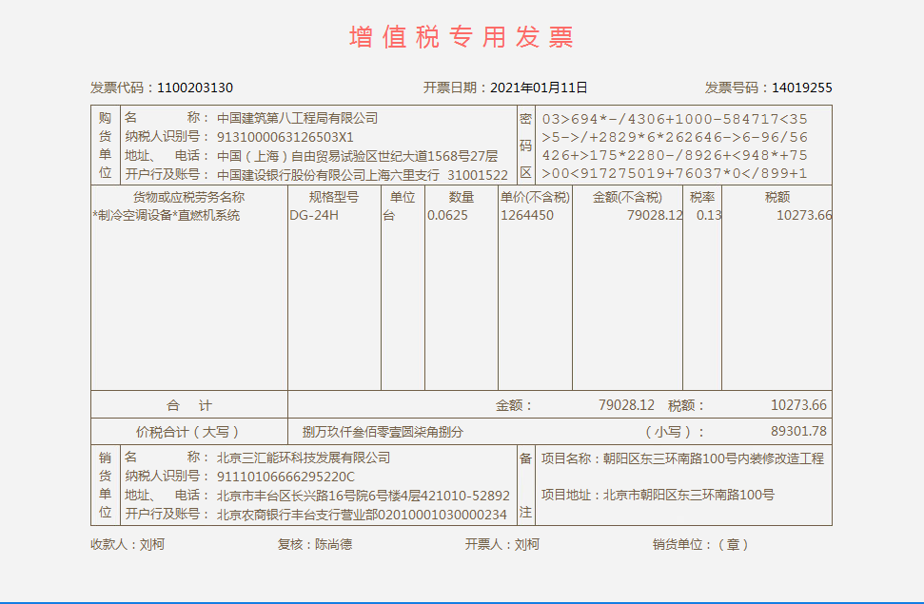Select the invoice number 14019255
This screenshot has height=604, width=924.
pos(802,88)
